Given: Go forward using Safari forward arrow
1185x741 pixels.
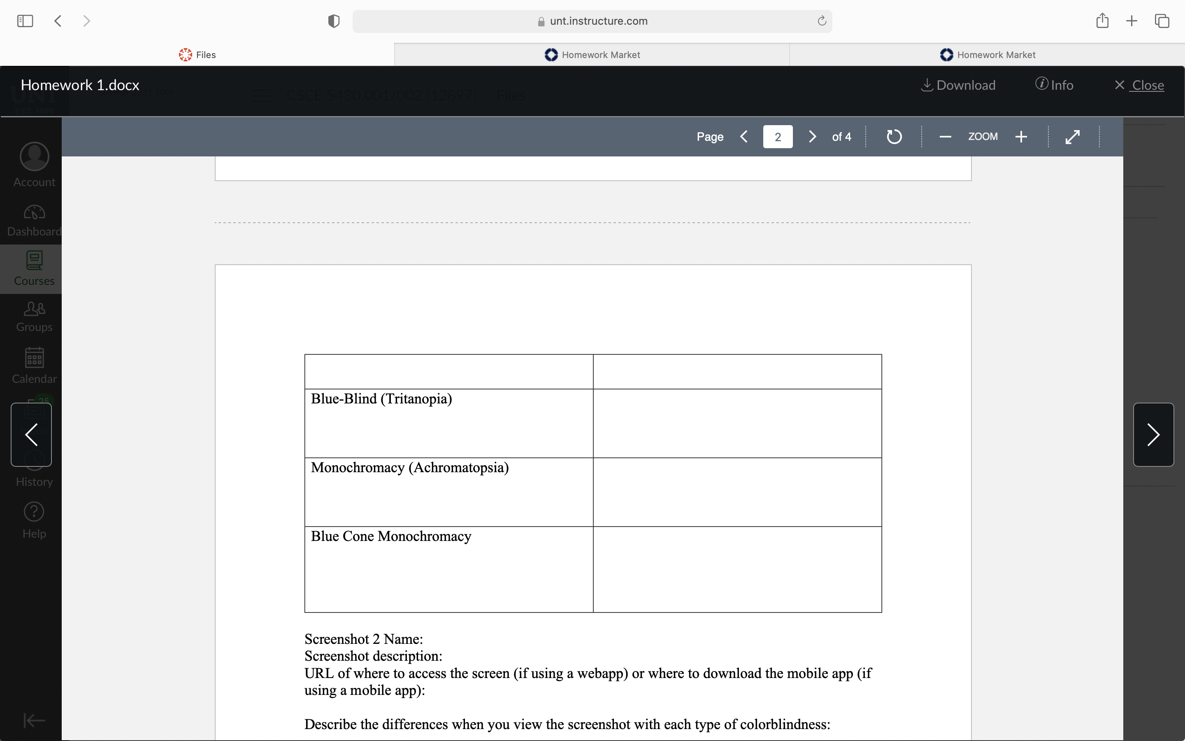Looking at the screenshot, I should [87, 21].
